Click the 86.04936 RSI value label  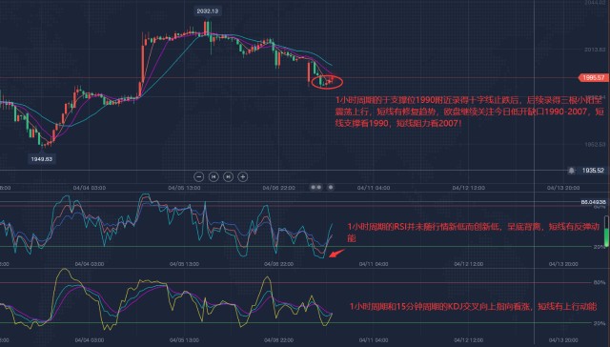[593, 202]
